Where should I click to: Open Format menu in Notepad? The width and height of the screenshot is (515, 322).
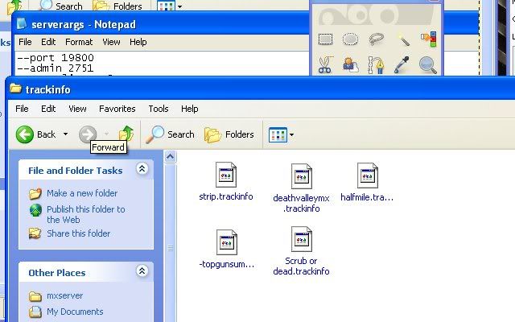(79, 42)
